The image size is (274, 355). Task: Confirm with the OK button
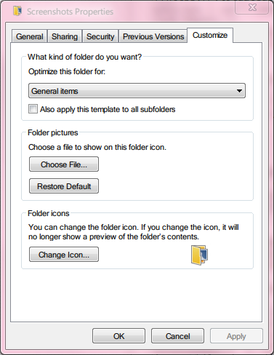click(118, 336)
